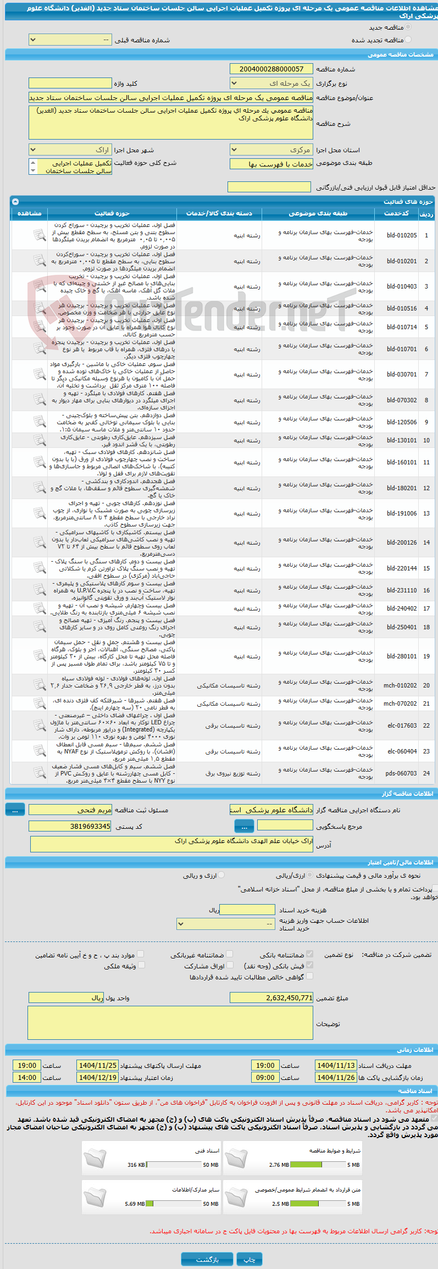Sort by ردیف column header
The image size is (438, 1269).
tap(426, 214)
